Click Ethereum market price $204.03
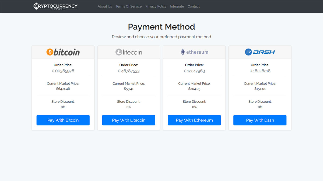The height and width of the screenshot is (181, 323). (194, 89)
